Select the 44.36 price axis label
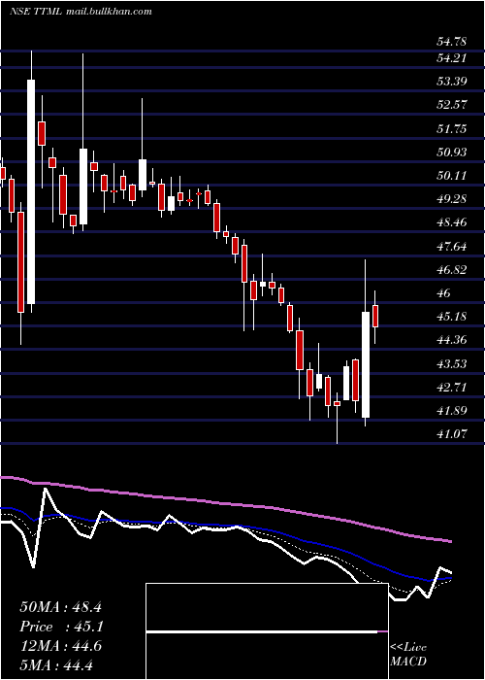The image size is (485, 680). click(452, 340)
